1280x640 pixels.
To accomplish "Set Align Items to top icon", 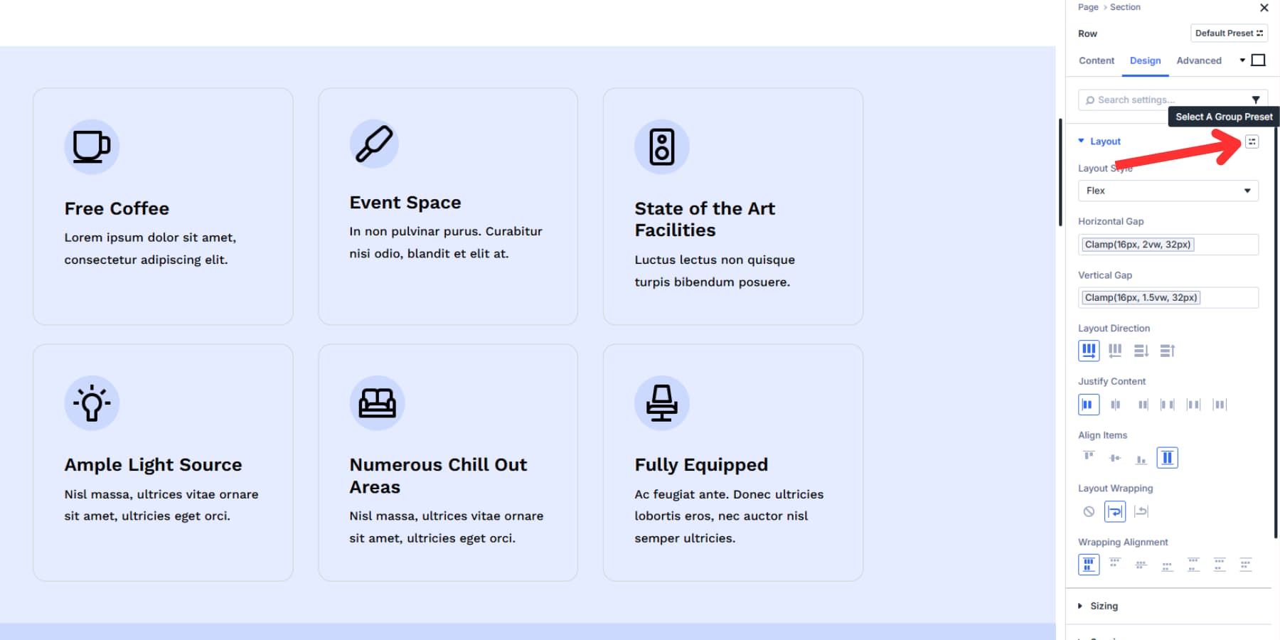I will click(1089, 458).
